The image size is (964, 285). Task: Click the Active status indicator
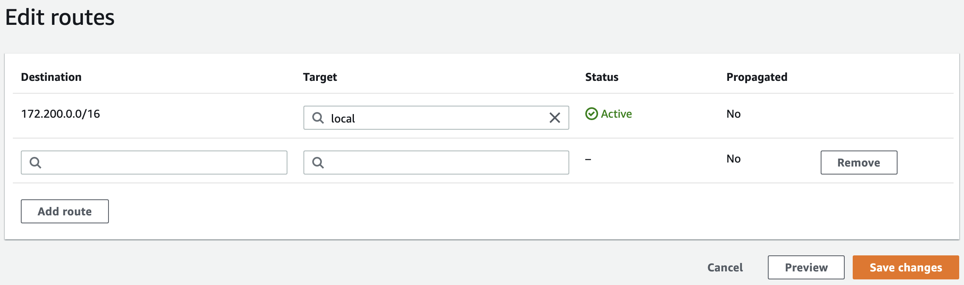coord(609,114)
